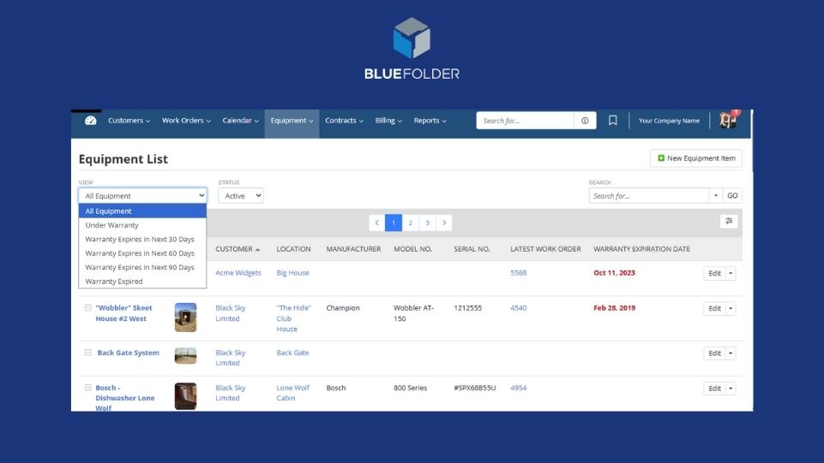The image size is (824, 463).
Task: Sort by SERIAL NO. column header
Action: [472, 249]
